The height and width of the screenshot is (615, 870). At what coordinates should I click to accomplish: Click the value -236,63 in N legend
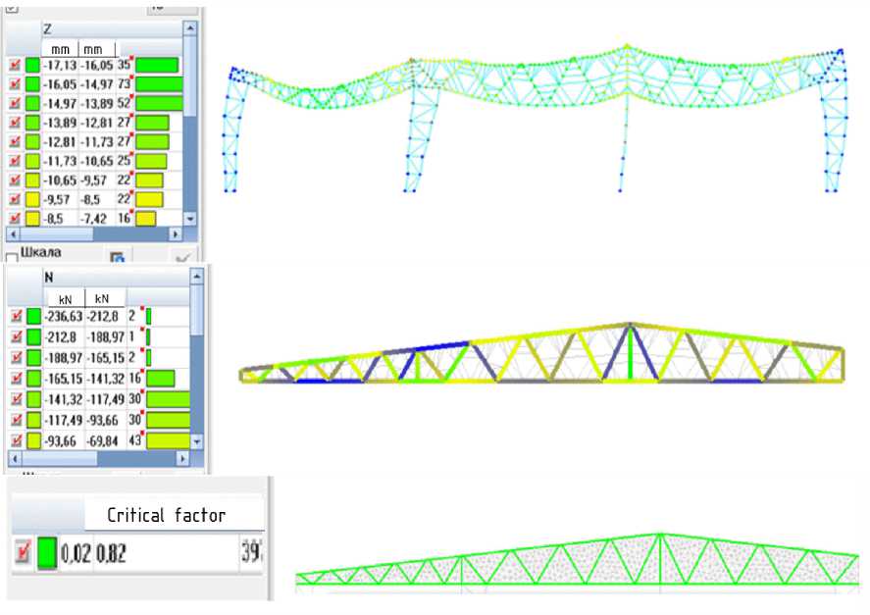(x=63, y=317)
